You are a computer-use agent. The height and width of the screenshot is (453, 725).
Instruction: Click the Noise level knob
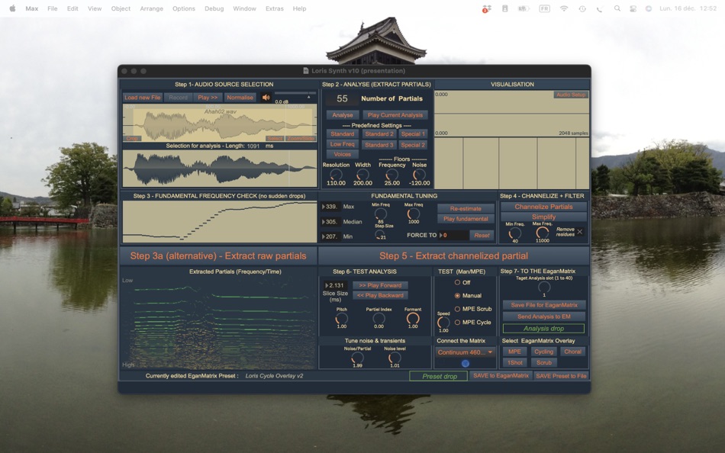(x=395, y=358)
